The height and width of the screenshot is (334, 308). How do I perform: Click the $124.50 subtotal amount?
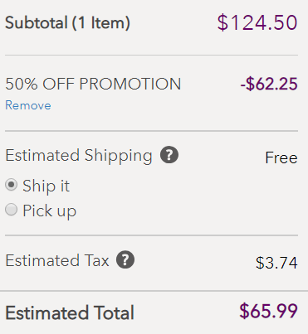257,22
